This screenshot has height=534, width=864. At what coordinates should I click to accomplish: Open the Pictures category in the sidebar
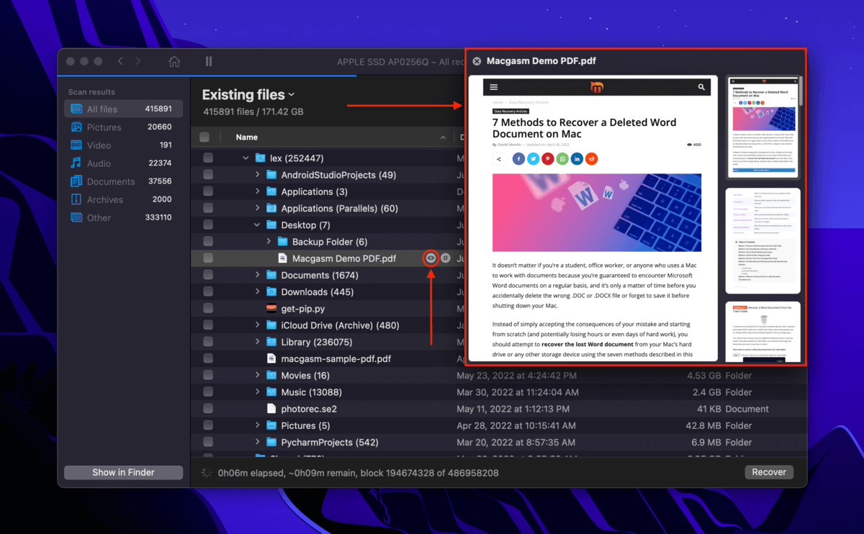123,127
